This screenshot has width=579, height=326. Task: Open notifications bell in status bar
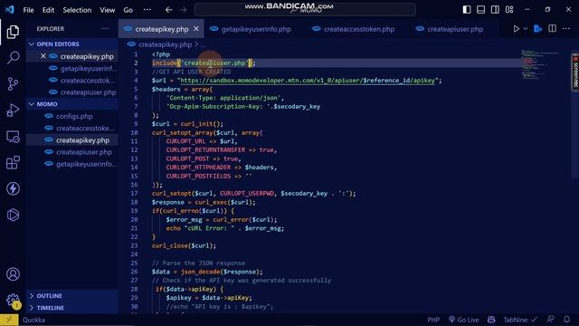click(x=567, y=320)
